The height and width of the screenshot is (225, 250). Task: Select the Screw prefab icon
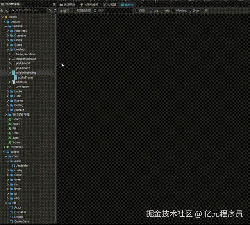[x=9, y=143]
